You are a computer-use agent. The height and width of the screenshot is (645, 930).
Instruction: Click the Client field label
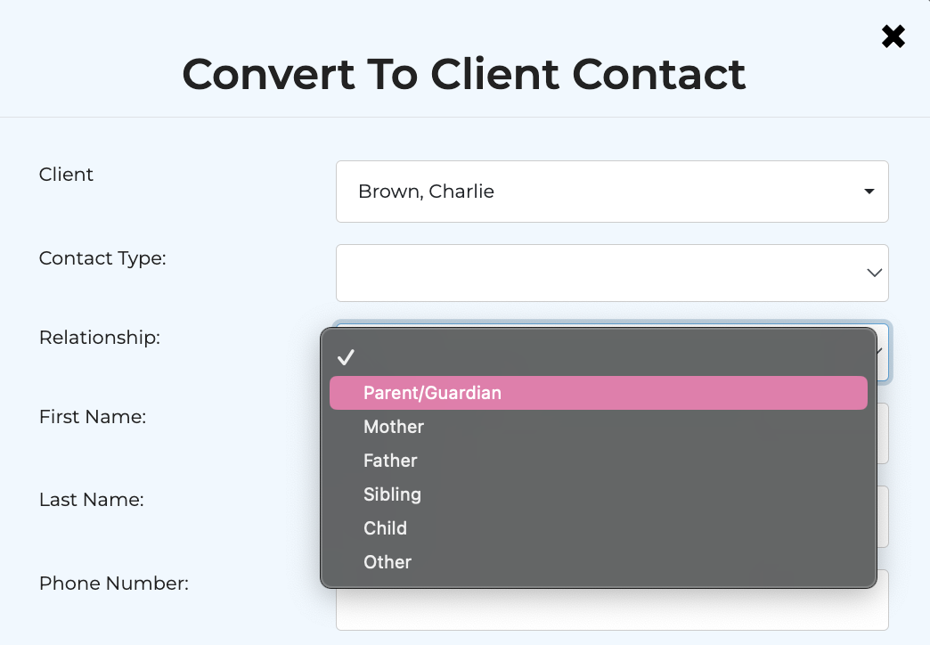(x=66, y=175)
